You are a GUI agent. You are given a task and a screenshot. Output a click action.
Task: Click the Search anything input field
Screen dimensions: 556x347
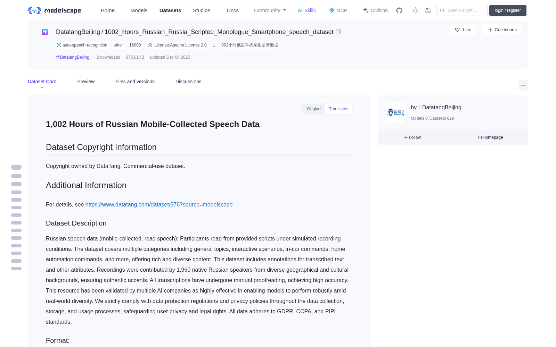462,10
